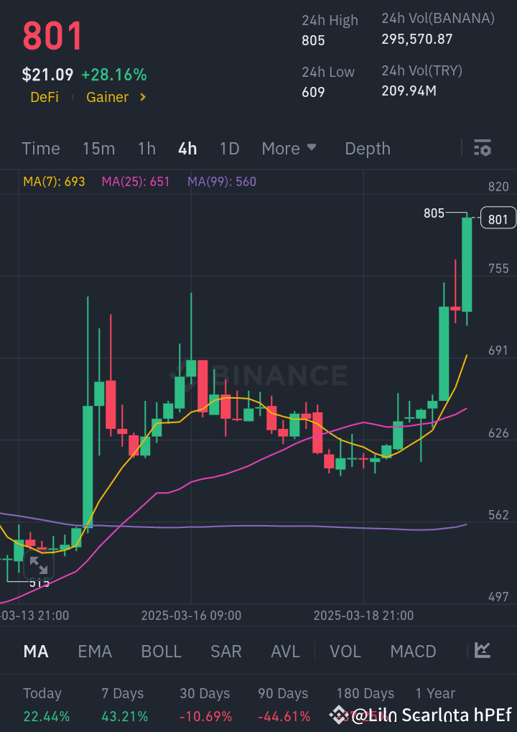Turn on the SAR indicator

point(225,652)
